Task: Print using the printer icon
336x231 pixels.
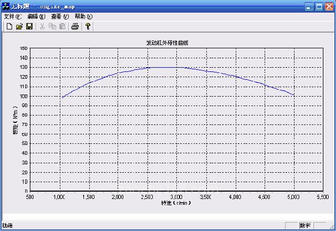Action: pyautogui.click(x=75, y=26)
